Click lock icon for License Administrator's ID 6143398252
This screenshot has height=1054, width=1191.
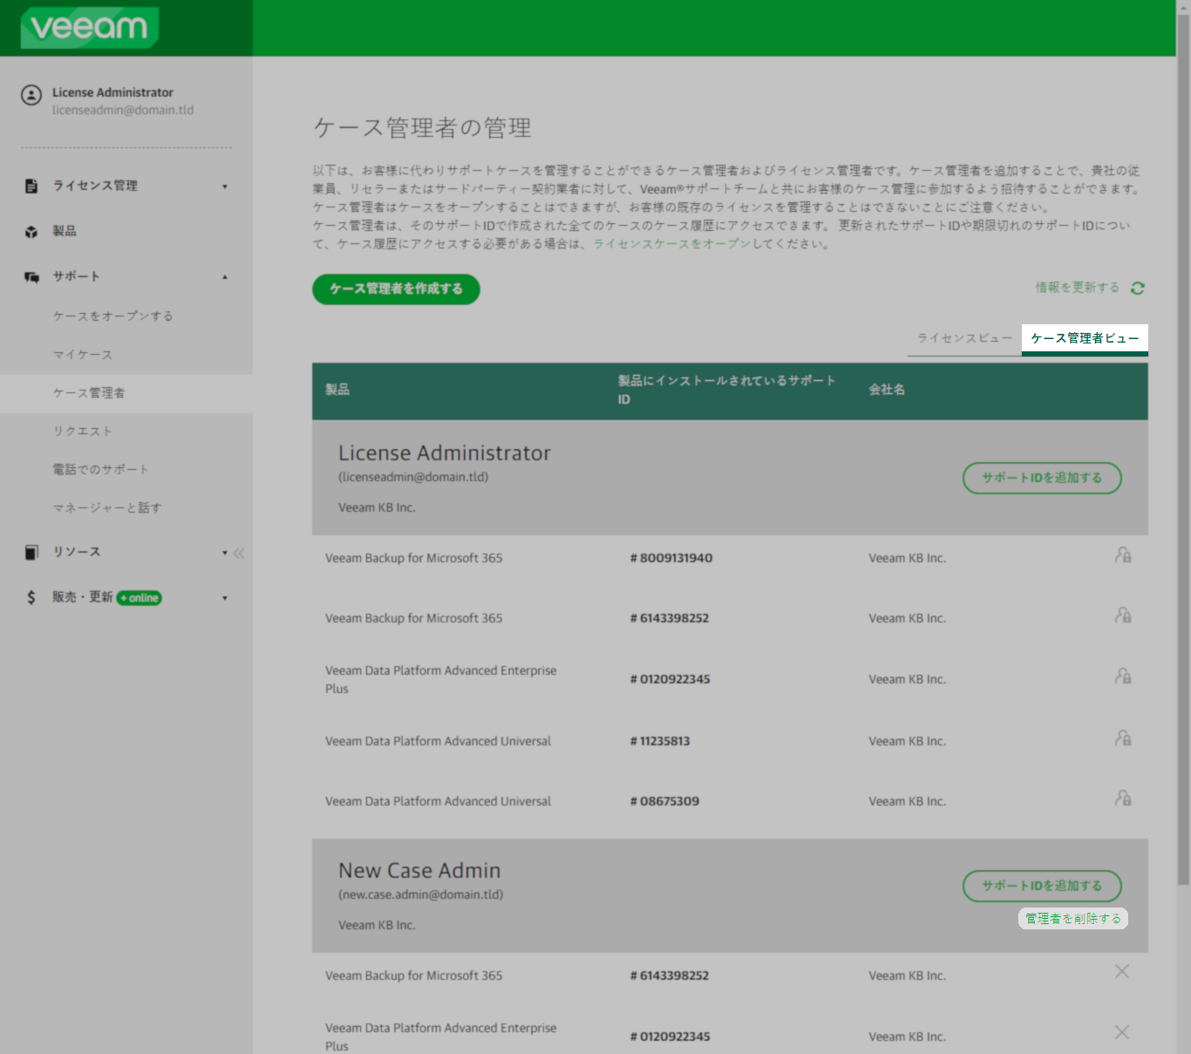coord(1123,615)
